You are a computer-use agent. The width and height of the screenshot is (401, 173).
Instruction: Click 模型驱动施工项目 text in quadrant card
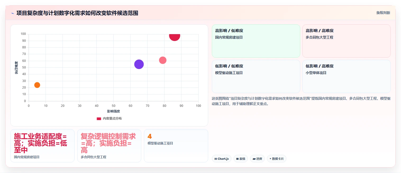(229, 73)
